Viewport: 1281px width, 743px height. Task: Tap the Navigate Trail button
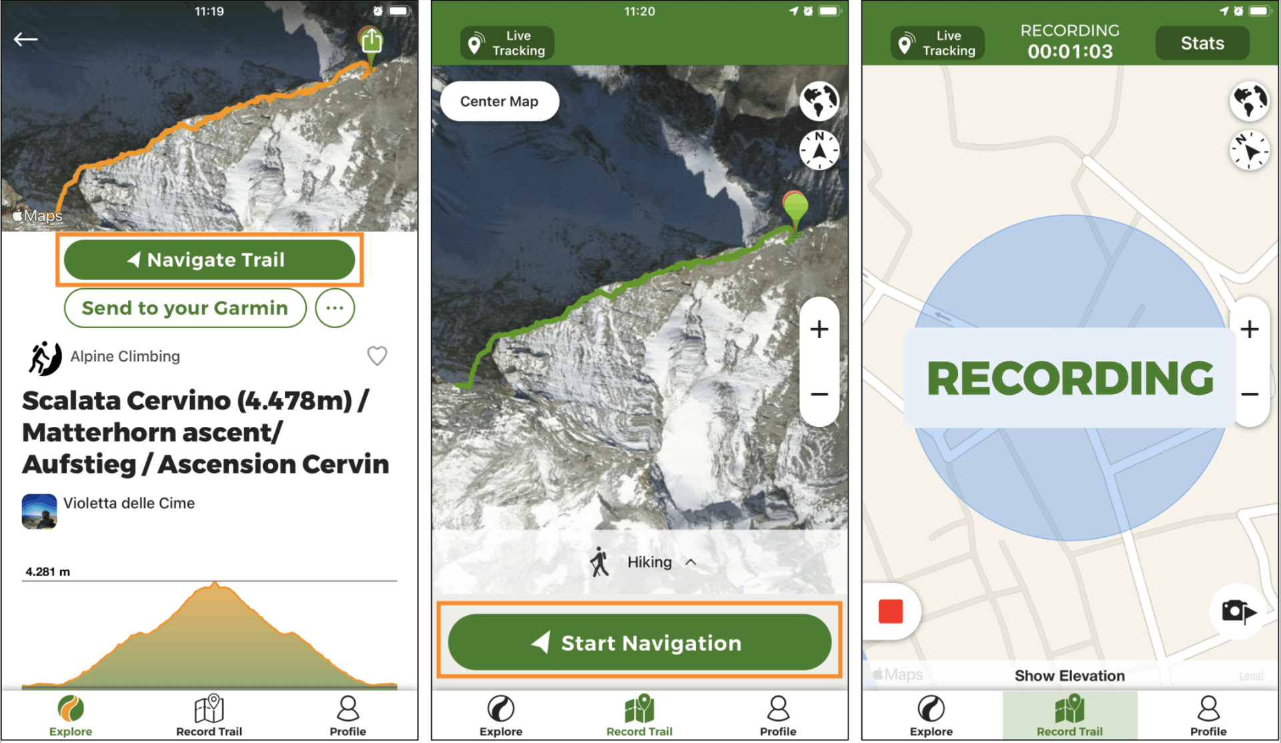[218, 259]
